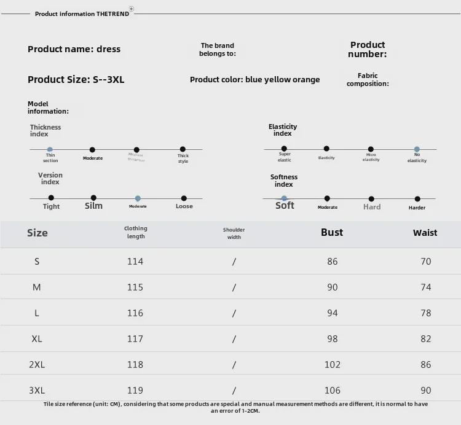Click the Bust column header
Image resolution: width=461 pixels, height=425 pixels.
(x=332, y=232)
